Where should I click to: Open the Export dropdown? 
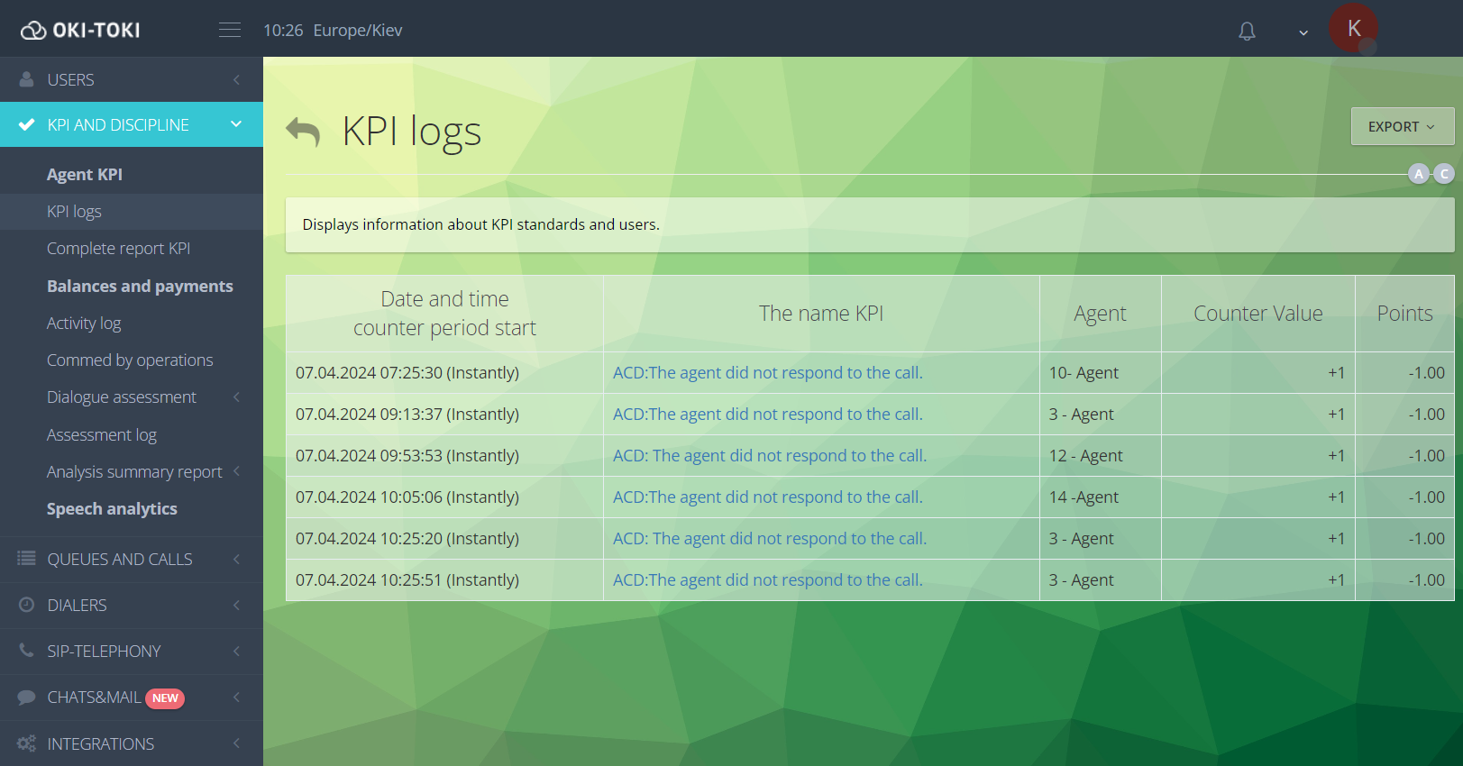pos(1402,127)
